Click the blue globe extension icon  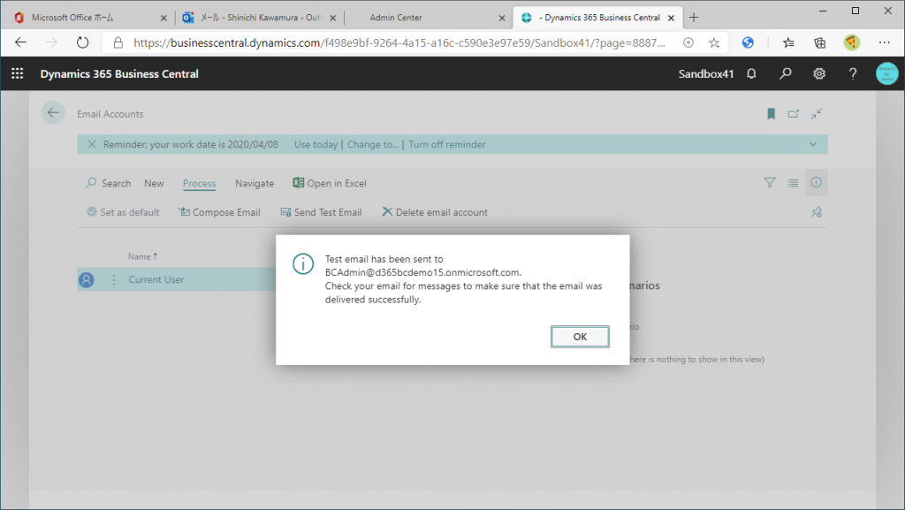[748, 42]
